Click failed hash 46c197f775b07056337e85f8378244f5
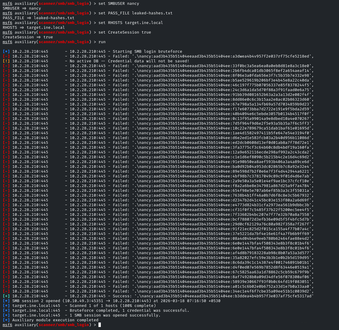 [271, 85]
